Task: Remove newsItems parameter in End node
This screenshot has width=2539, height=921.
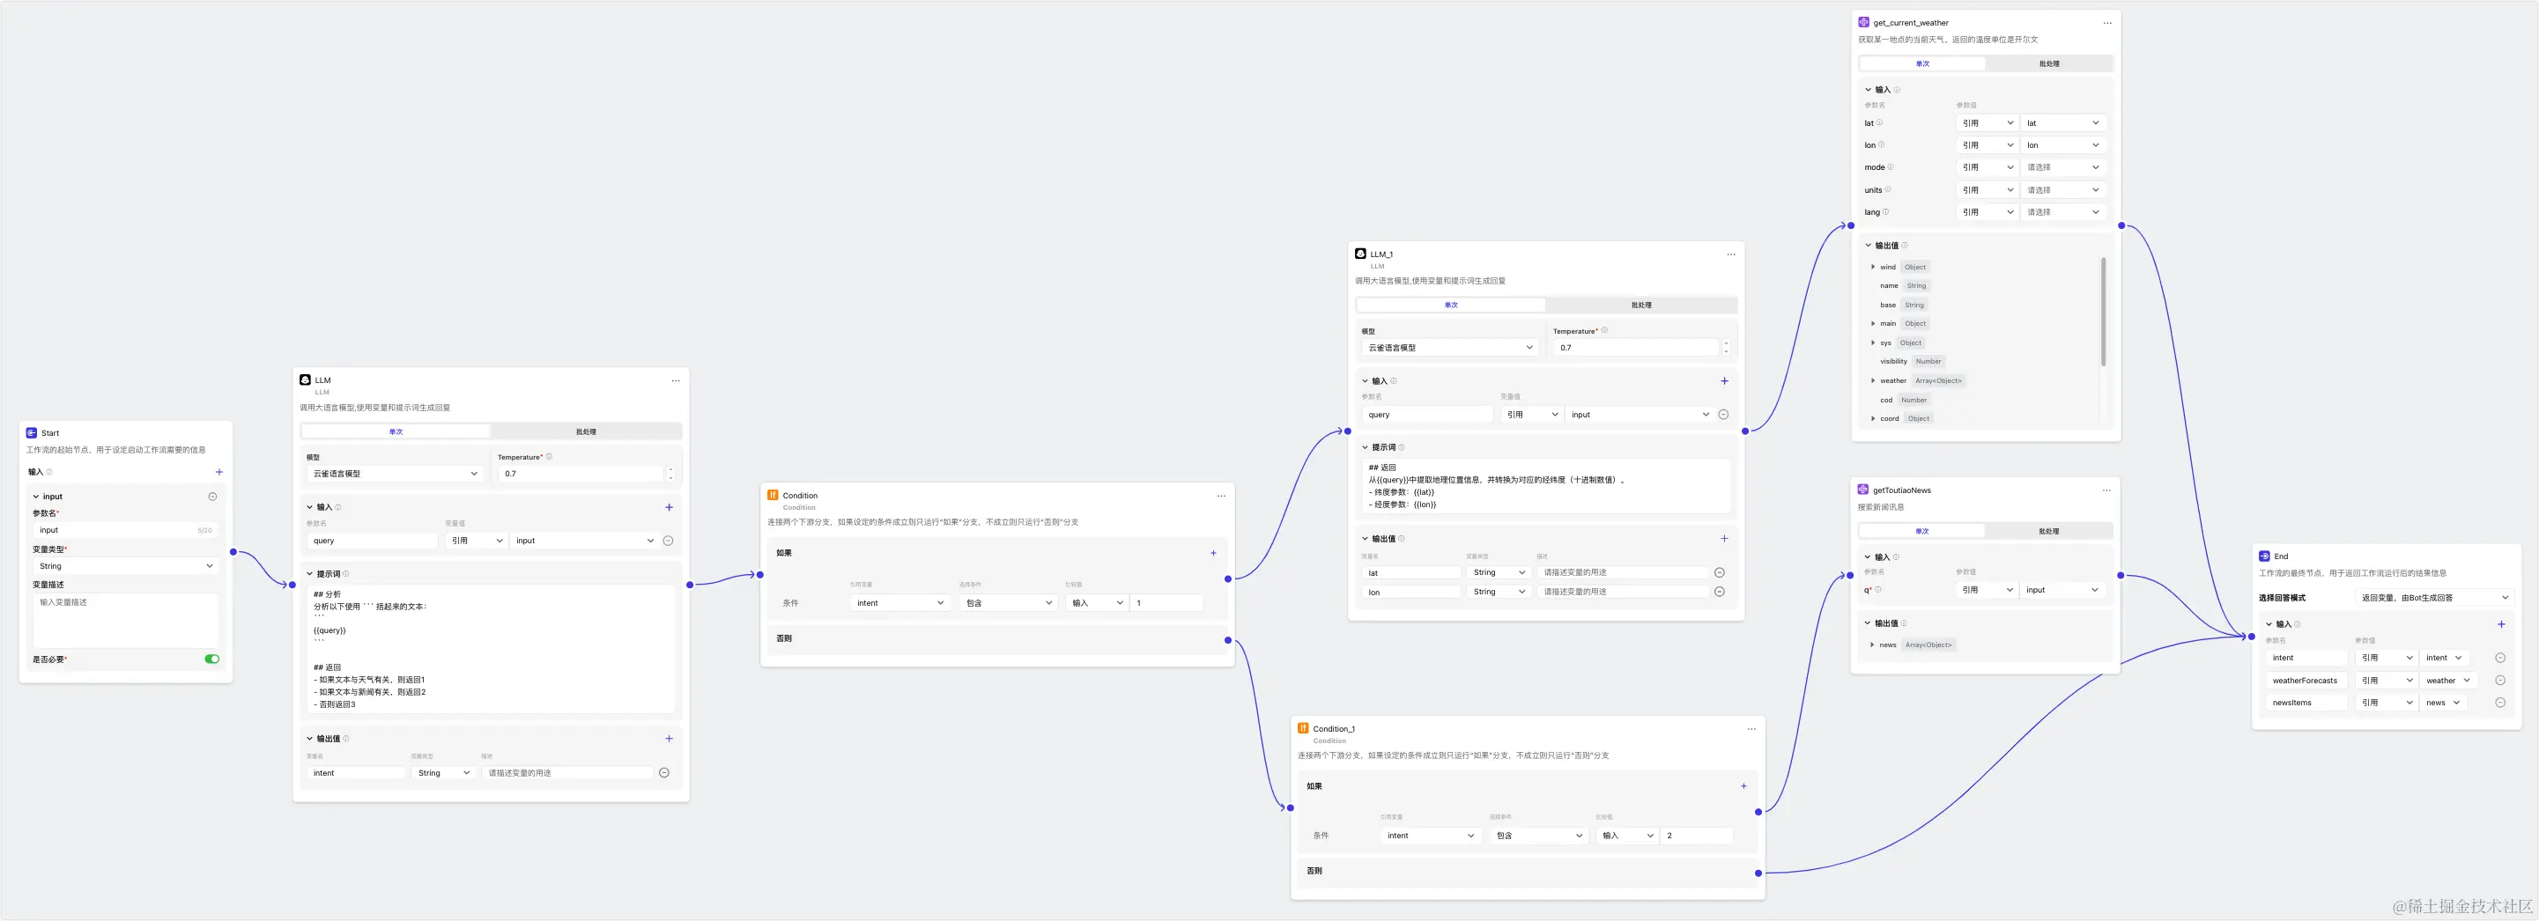Action: pyautogui.click(x=2499, y=703)
